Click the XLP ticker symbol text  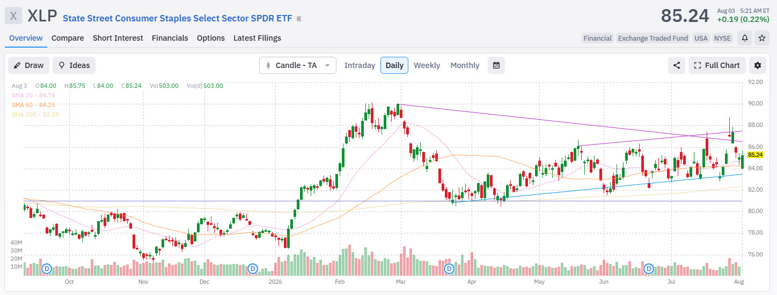coord(42,16)
